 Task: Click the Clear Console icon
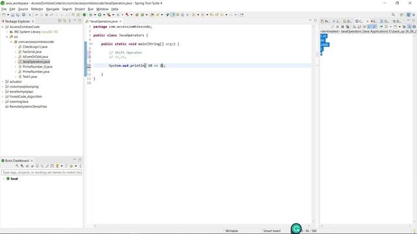tap(354, 27)
